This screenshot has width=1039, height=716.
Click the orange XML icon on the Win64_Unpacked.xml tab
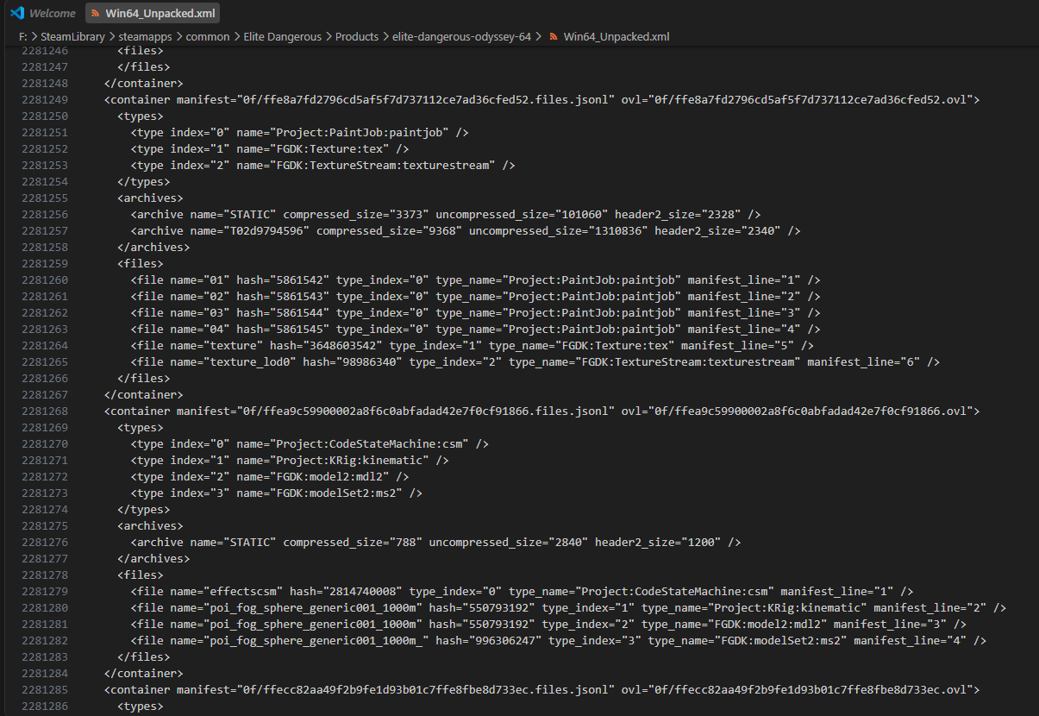tap(94, 13)
